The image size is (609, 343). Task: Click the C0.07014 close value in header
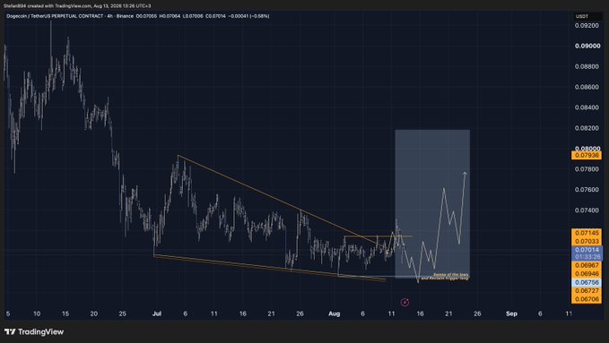point(215,16)
